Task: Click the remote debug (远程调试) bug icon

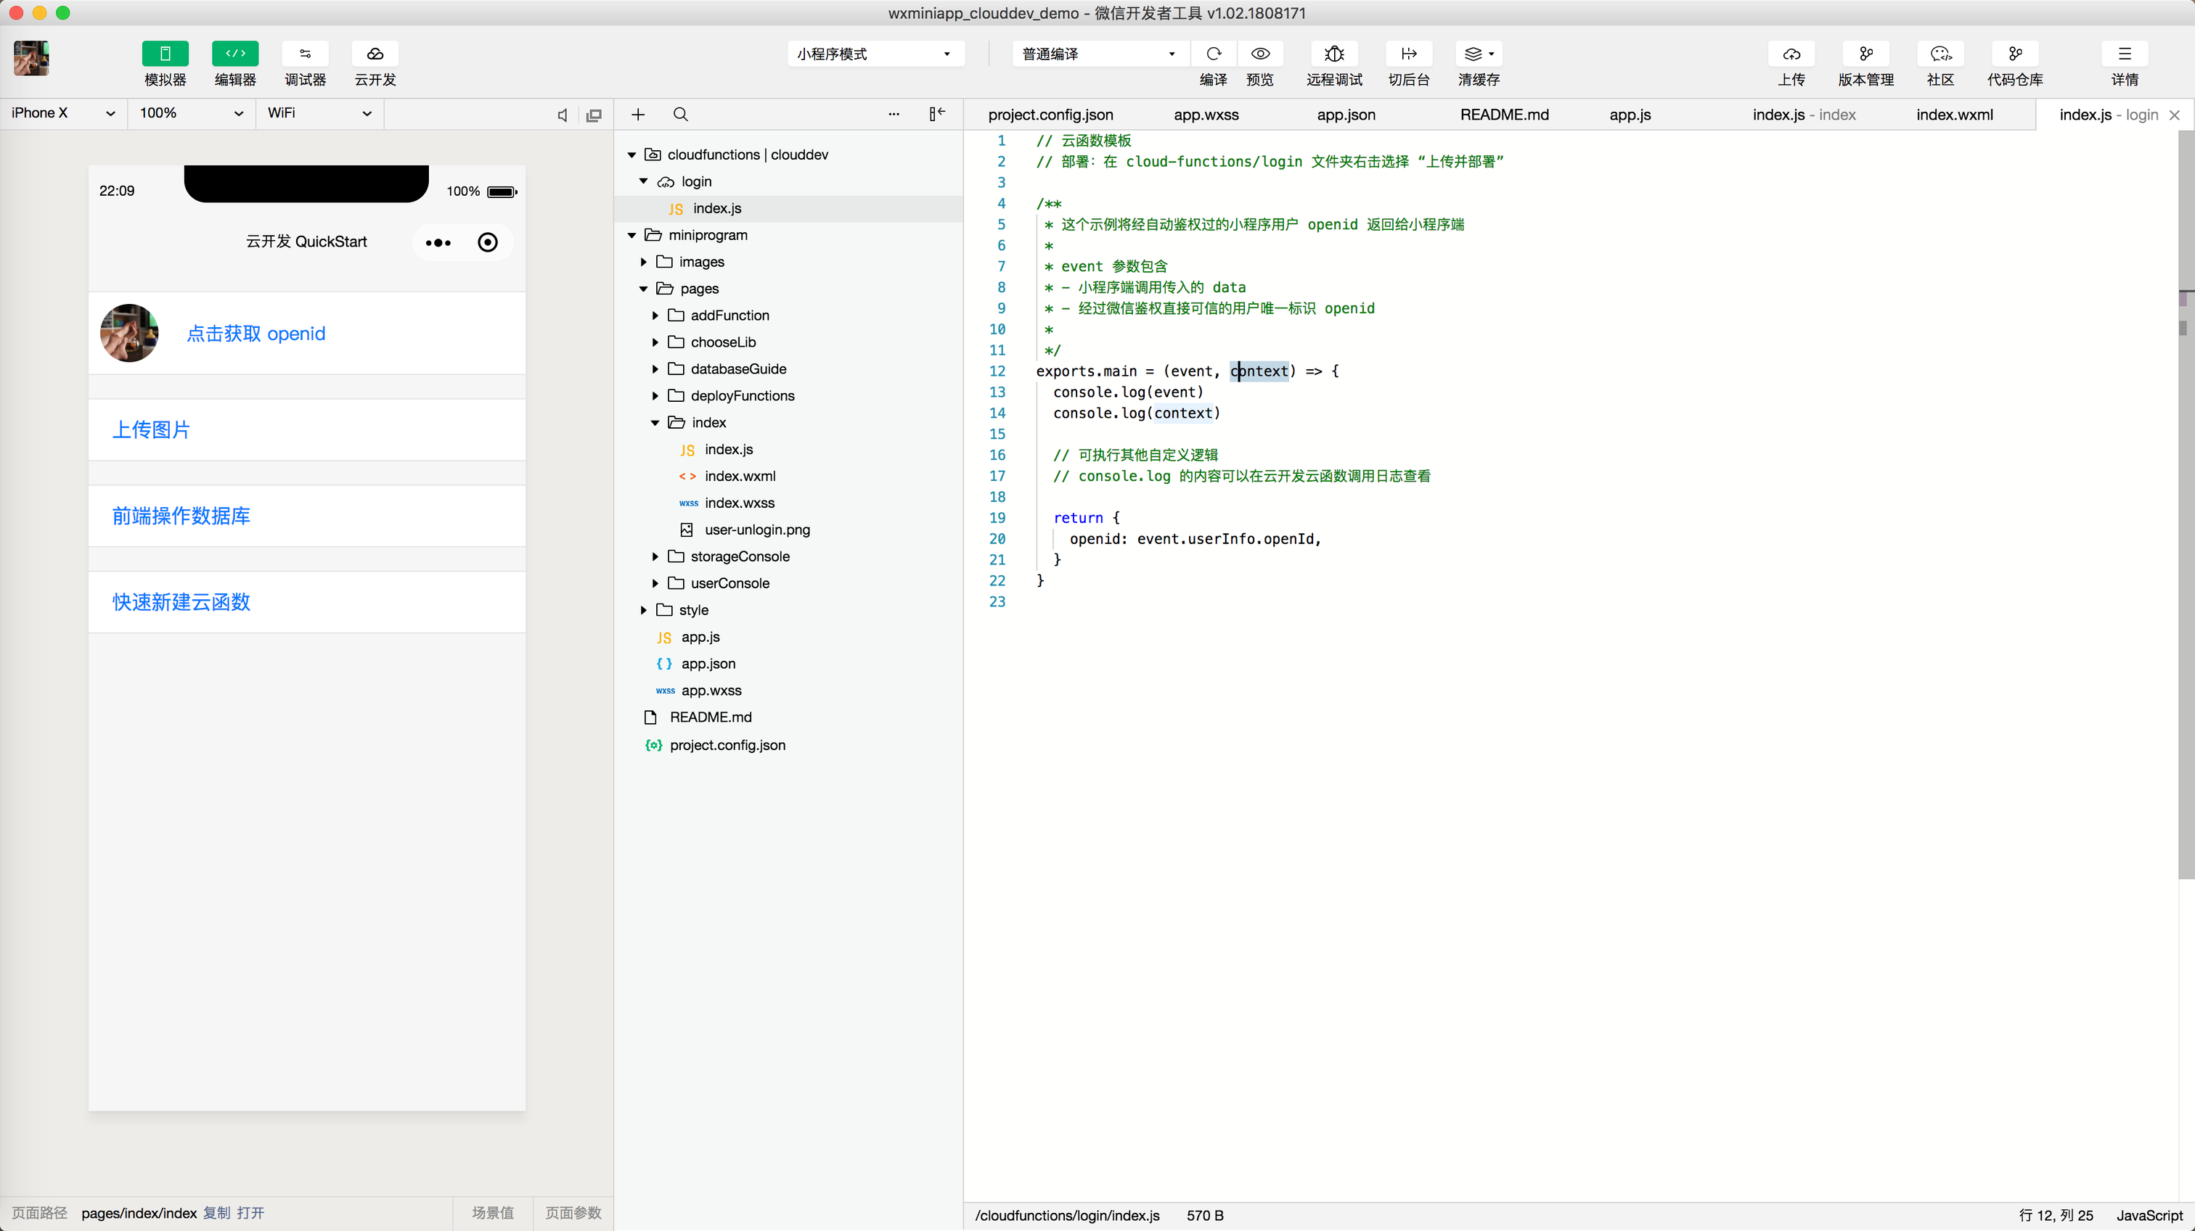Action: click(1333, 54)
